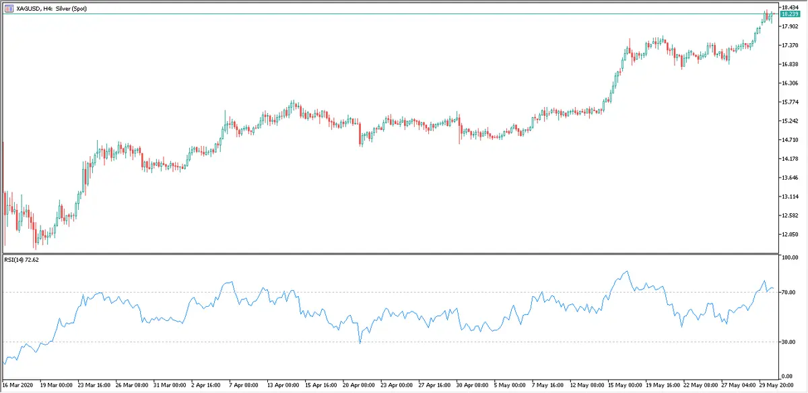808x393 pixels.
Task: Click the 30.00 oversold level label
Action: [x=788, y=342]
